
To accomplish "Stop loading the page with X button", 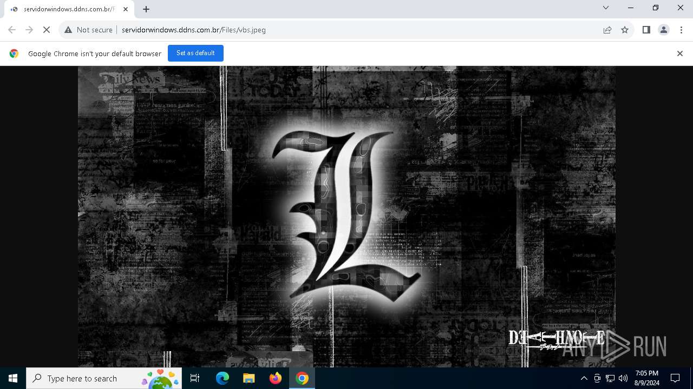I will pyautogui.click(x=47, y=30).
